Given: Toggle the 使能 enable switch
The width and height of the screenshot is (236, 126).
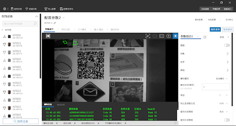Looking at the screenshot, I should [x=227, y=45].
